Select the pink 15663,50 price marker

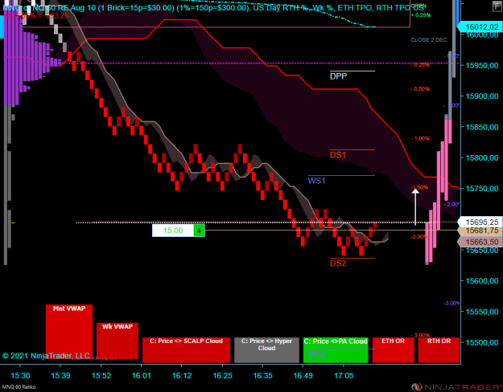tap(480, 242)
